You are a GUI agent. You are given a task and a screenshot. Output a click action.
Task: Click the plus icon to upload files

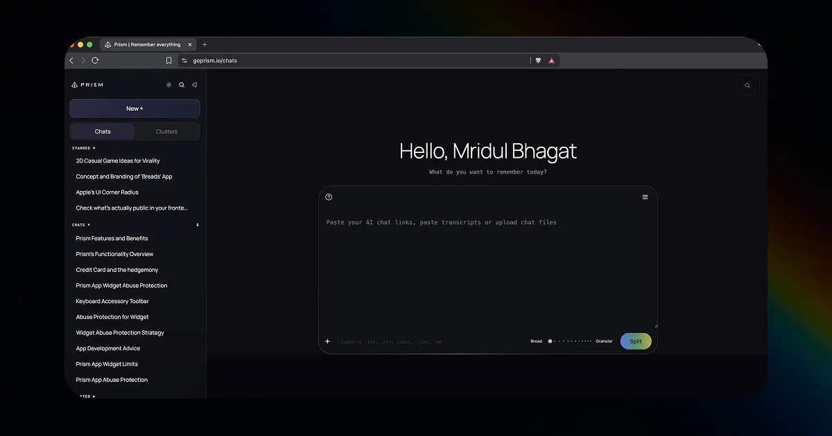pos(328,341)
